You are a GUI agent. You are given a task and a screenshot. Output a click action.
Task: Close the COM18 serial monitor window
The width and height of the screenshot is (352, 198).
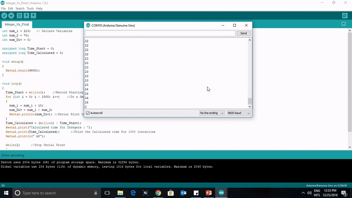(x=246, y=25)
